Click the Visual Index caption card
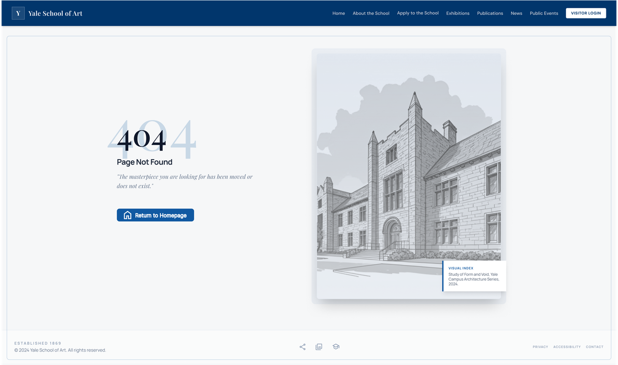 [x=475, y=276]
